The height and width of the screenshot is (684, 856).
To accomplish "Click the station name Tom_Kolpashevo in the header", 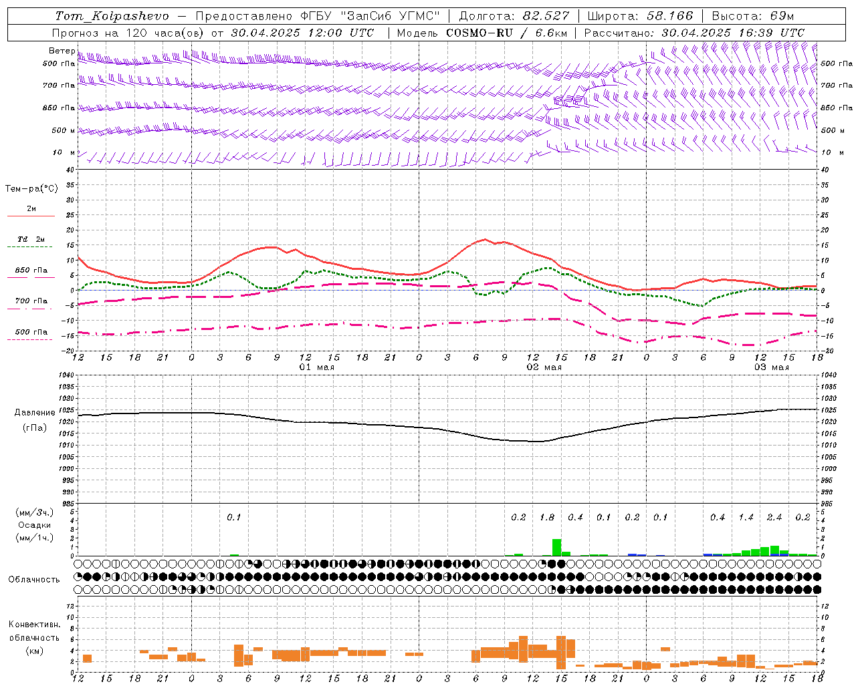I will coord(112,16).
